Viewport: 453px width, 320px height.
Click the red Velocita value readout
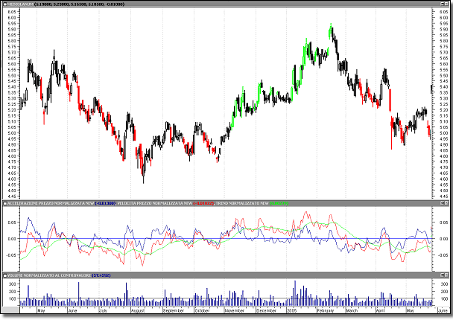pyautogui.click(x=204, y=203)
